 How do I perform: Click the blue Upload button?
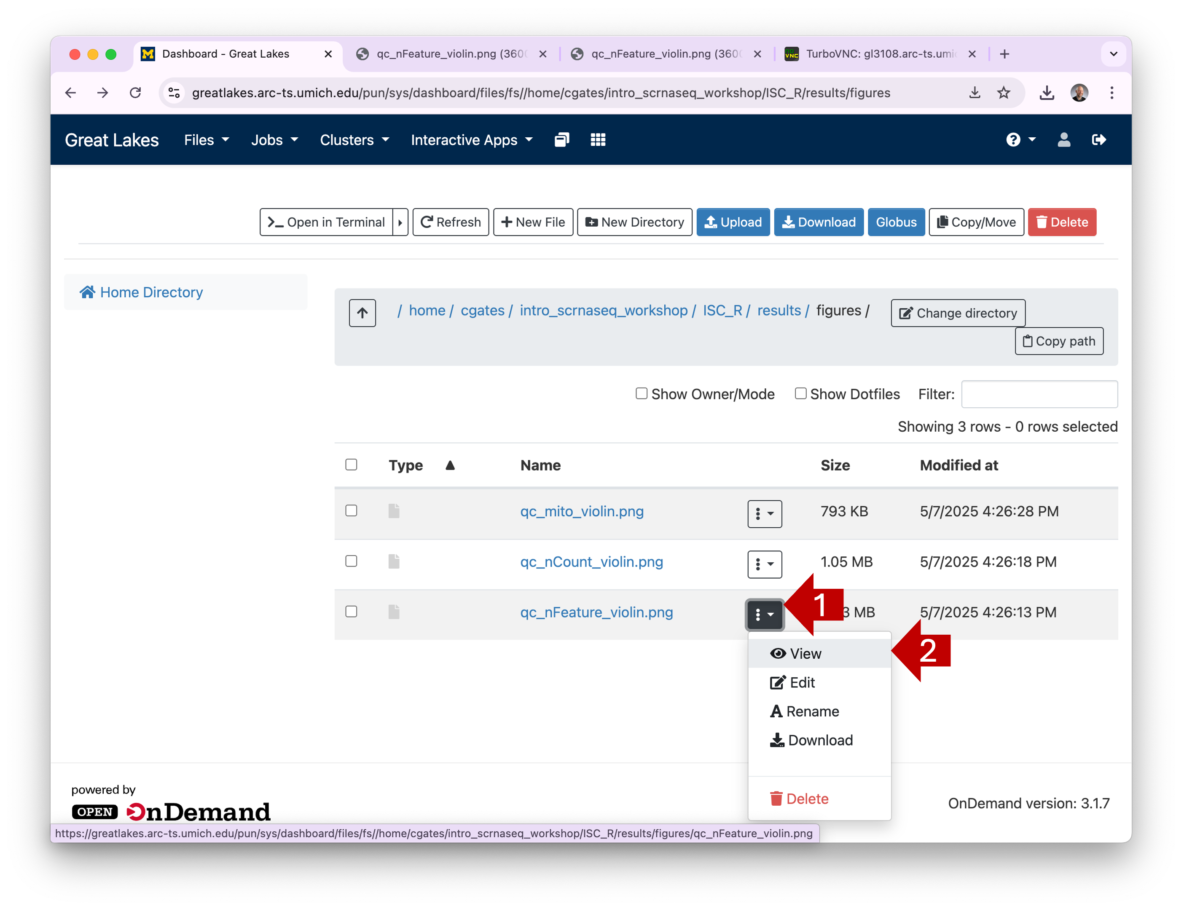[x=733, y=222]
